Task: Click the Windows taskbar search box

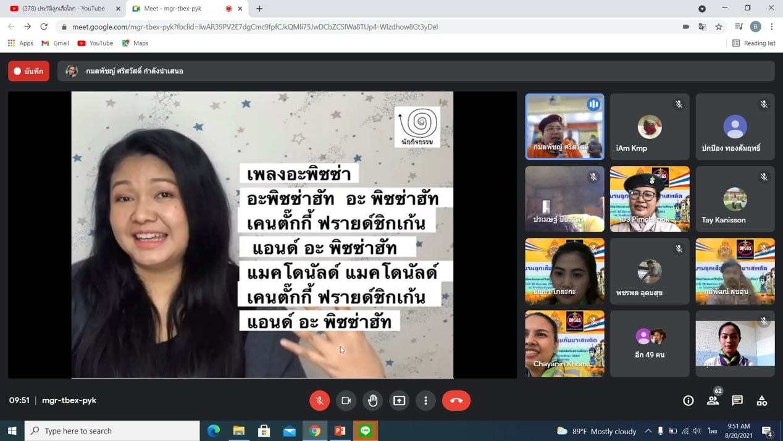Action: (x=112, y=430)
